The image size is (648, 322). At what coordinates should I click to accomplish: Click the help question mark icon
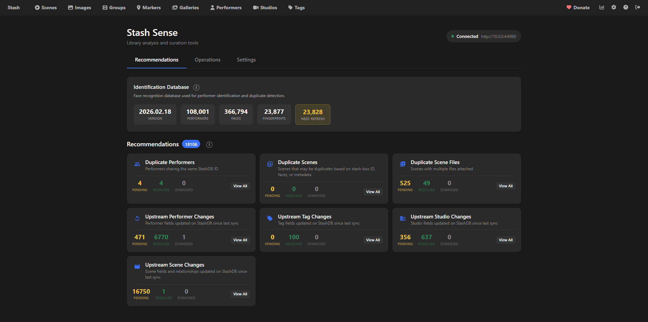coord(625,7)
